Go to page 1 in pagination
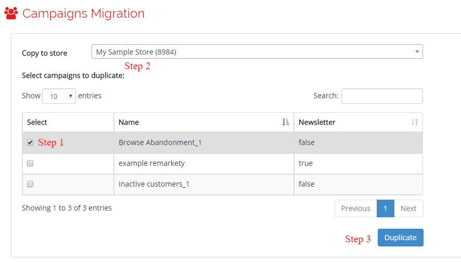This screenshot has width=461, height=262. tap(386, 208)
